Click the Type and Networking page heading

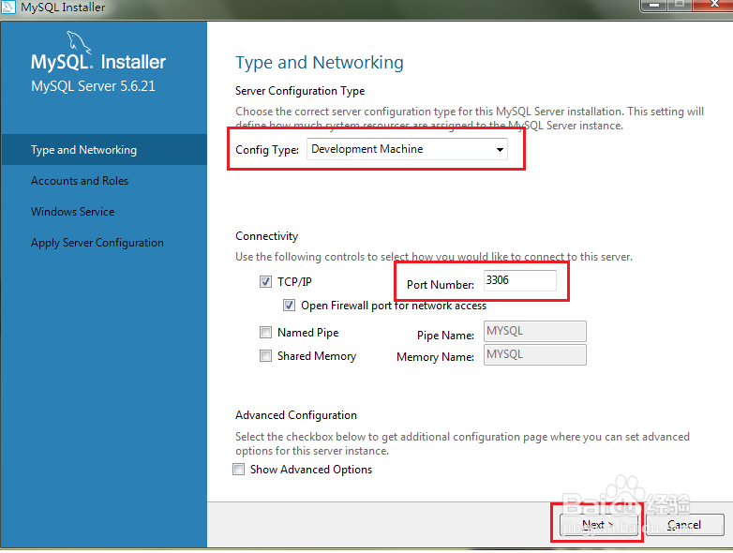[x=320, y=62]
